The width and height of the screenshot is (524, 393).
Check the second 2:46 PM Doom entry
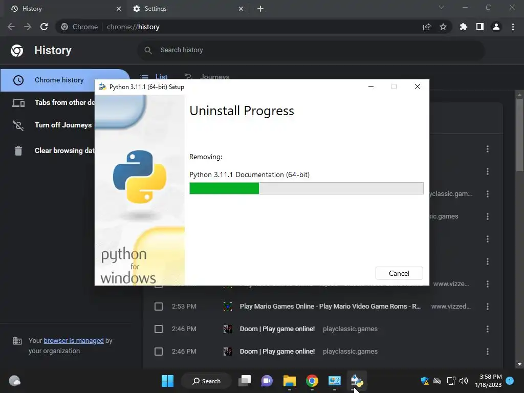click(159, 352)
